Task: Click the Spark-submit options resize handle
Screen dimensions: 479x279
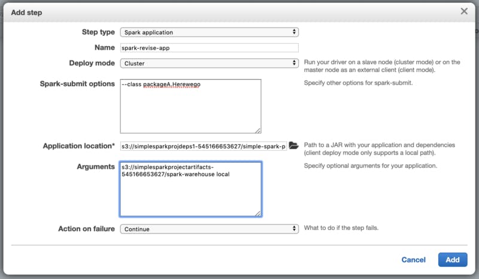Action: point(258,131)
